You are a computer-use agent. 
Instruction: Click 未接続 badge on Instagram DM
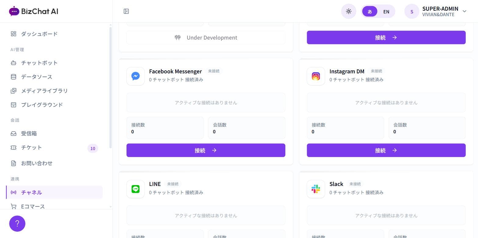click(x=376, y=71)
